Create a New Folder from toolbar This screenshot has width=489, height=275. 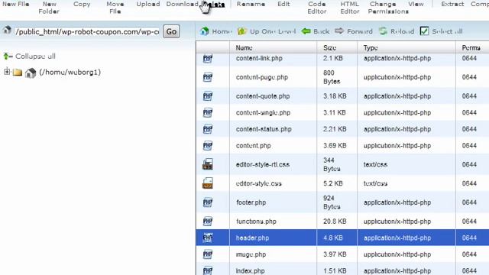point(49,8)
